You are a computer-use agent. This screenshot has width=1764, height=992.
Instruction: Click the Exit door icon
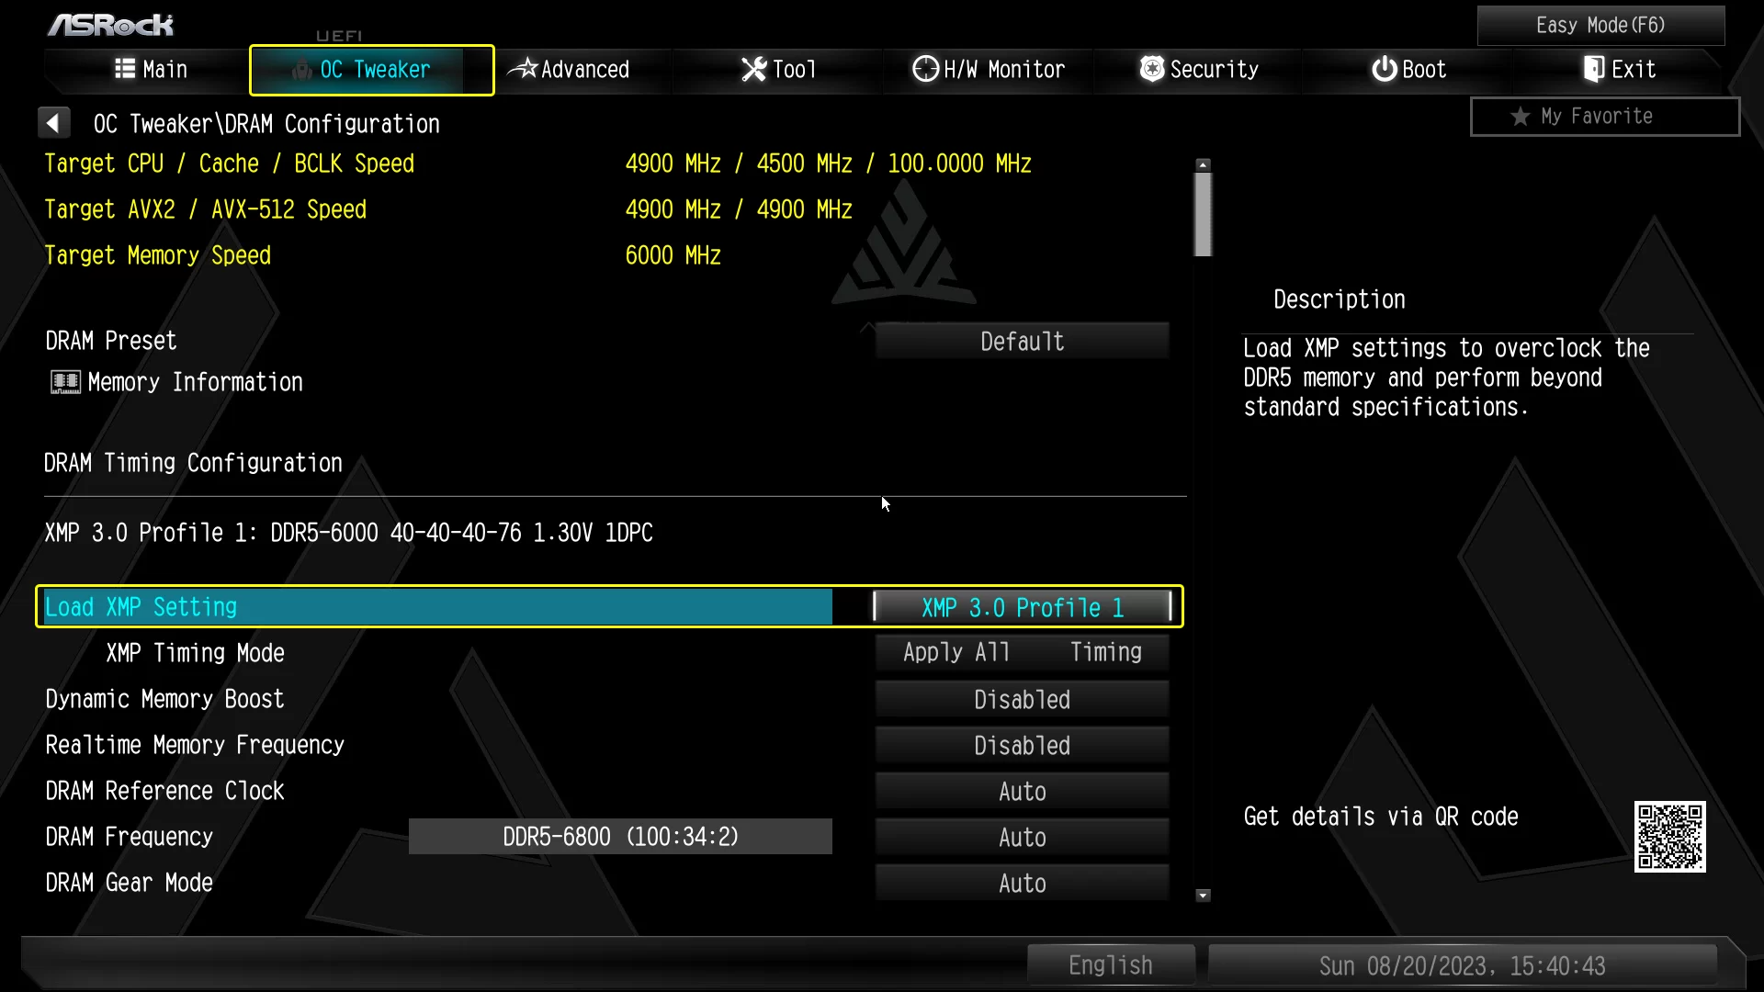1594,69
